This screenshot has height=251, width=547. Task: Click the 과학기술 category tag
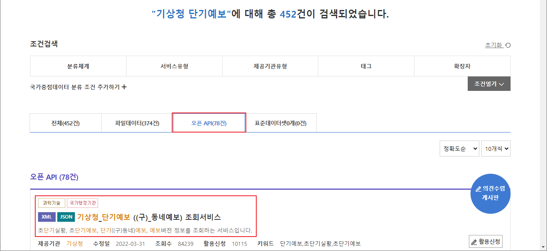coord(52,203)
